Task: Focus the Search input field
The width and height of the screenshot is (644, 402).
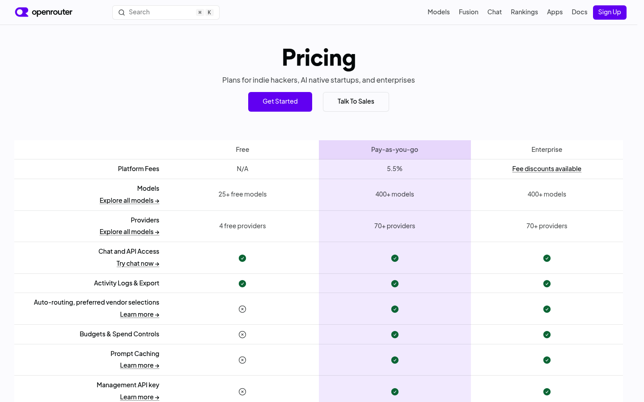Action: [166, 13]
